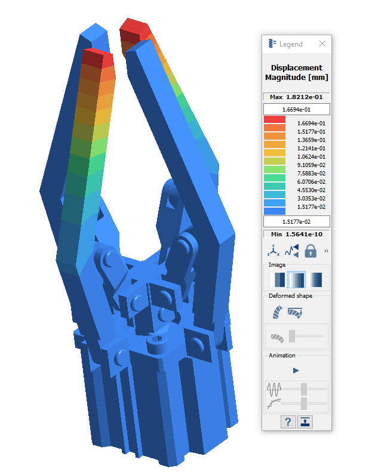Click the Legend panel spring logo icon
369x472 pixels.
[x=272, y=44]
